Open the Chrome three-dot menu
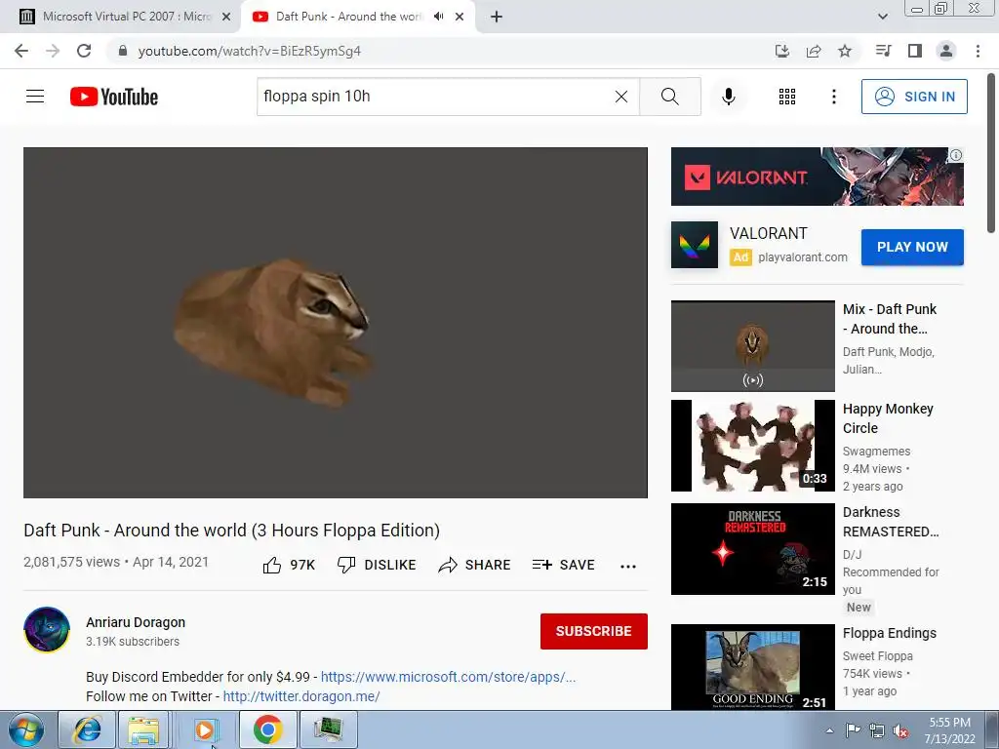 (x=978, y=51)
